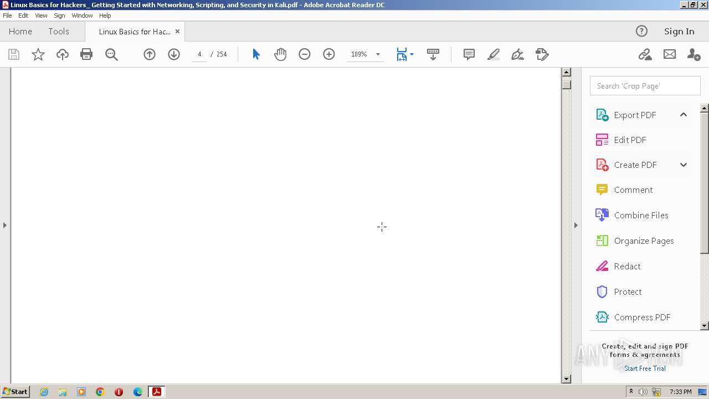
Task: Expand the left navigation pane arrow
Action: [5, 225]
